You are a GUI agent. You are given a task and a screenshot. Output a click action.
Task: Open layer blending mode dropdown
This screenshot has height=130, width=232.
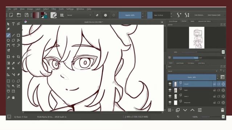[193, 71]
